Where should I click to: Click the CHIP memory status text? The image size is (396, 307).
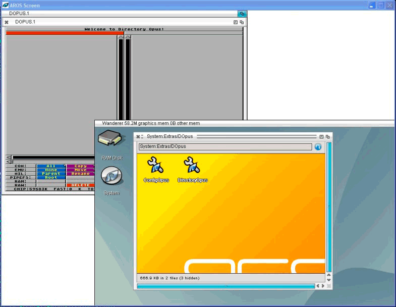pyautogui.click(x=31, y=189)
